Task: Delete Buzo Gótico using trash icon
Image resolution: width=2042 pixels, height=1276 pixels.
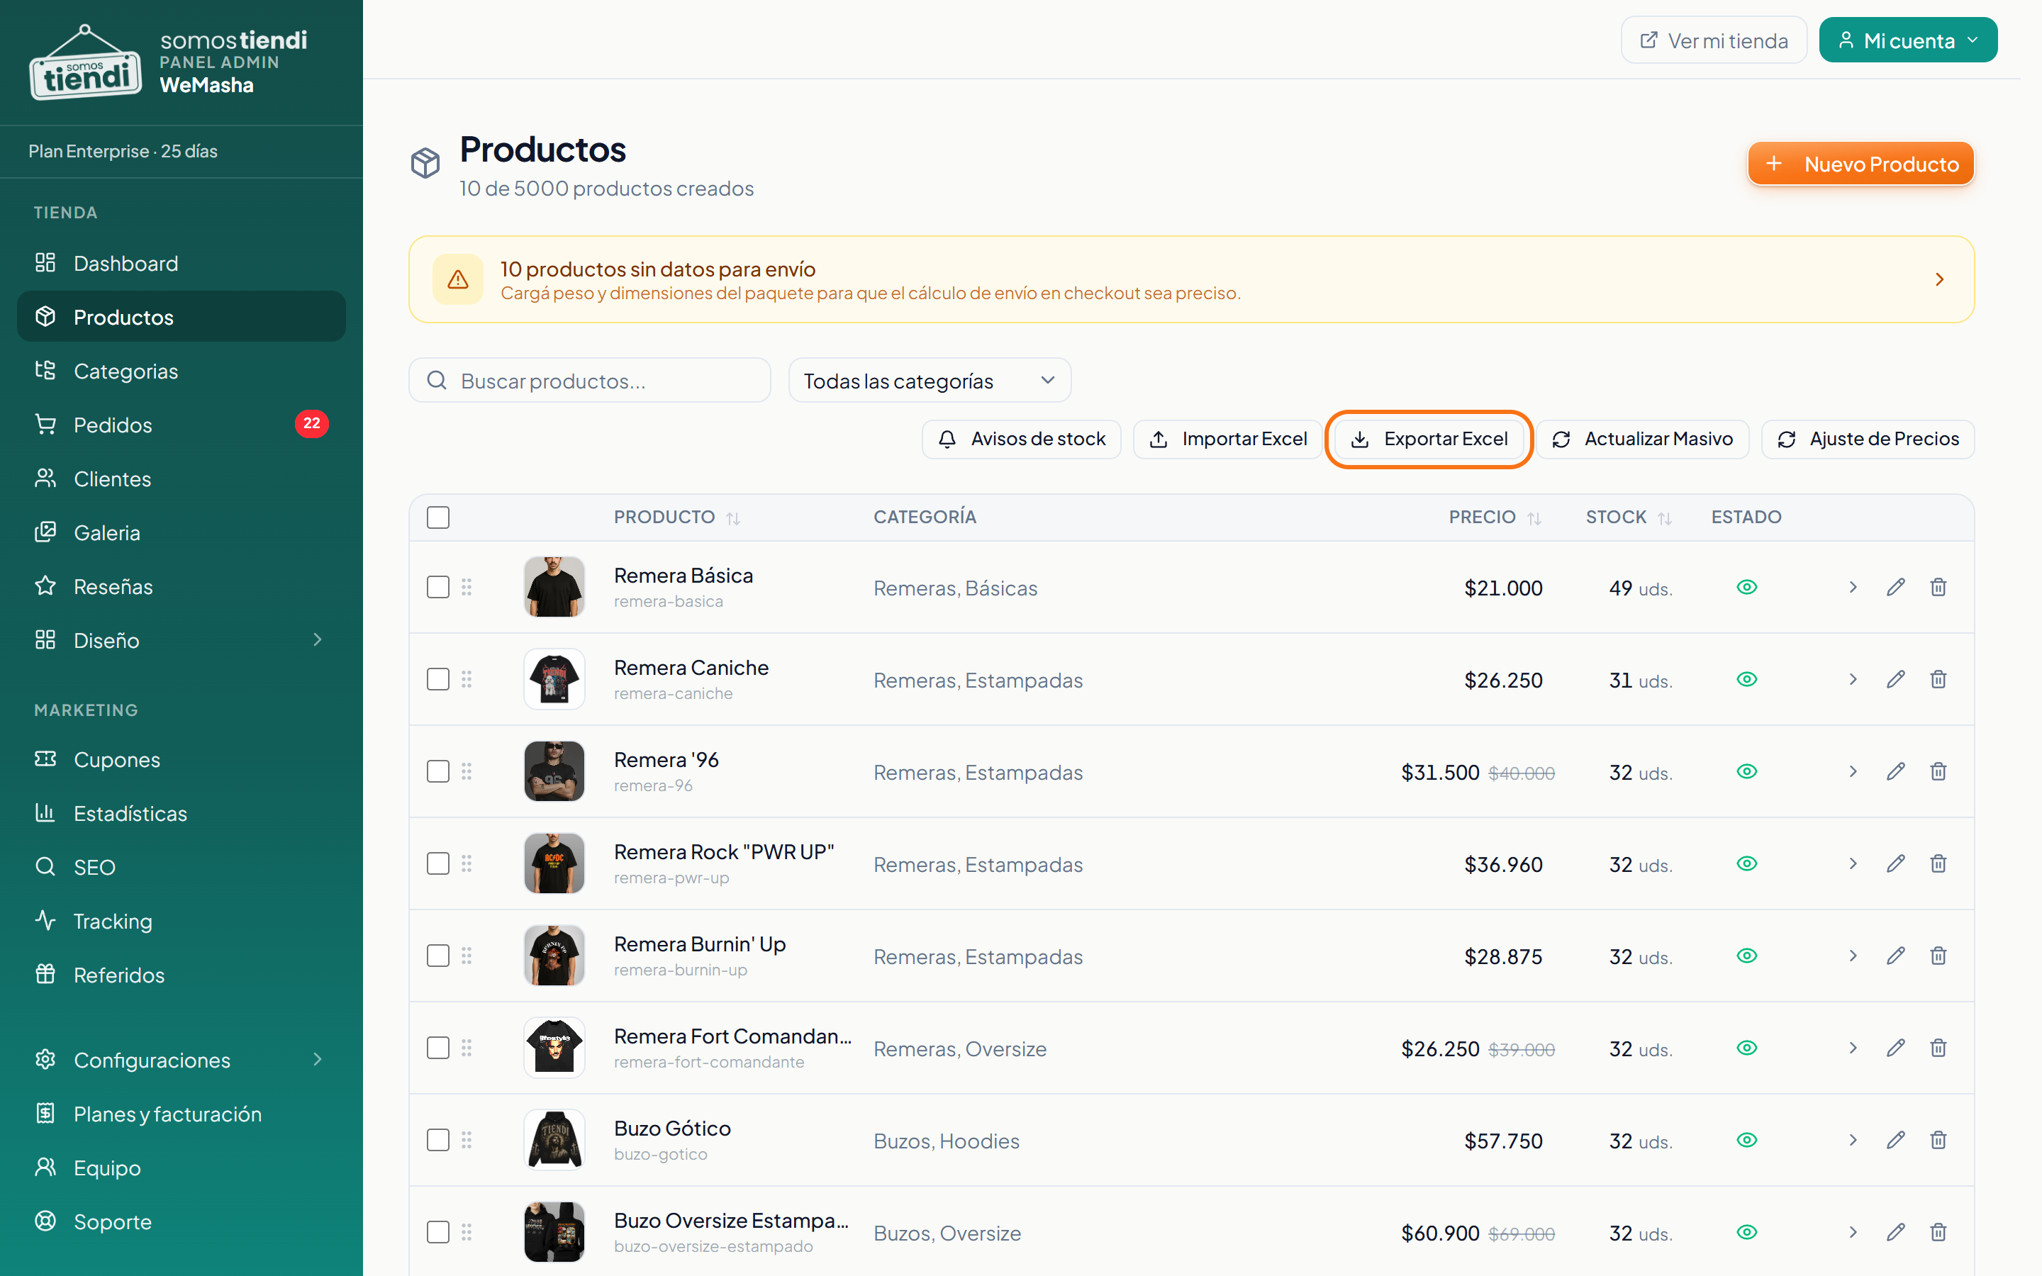Action: tap(1938, 1140)
